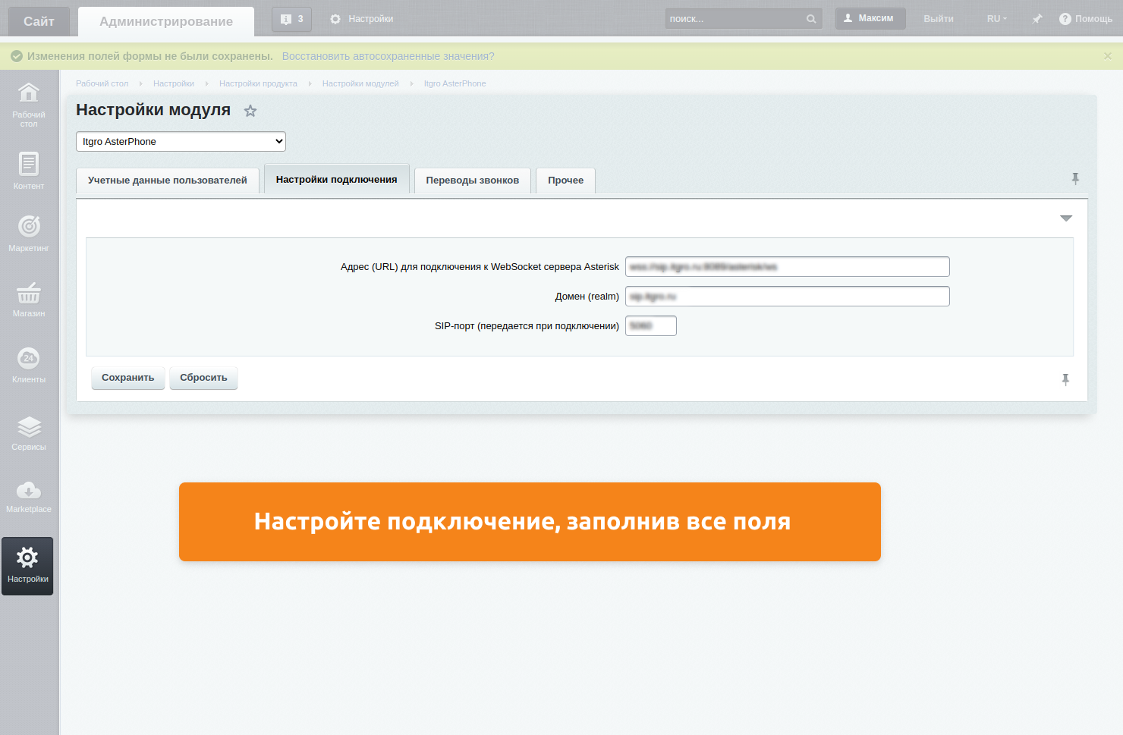This screenshot has height=735, width=1123.
Task: Open the Рабочий стол sidebar section
Action: click(x=29, y=104)
